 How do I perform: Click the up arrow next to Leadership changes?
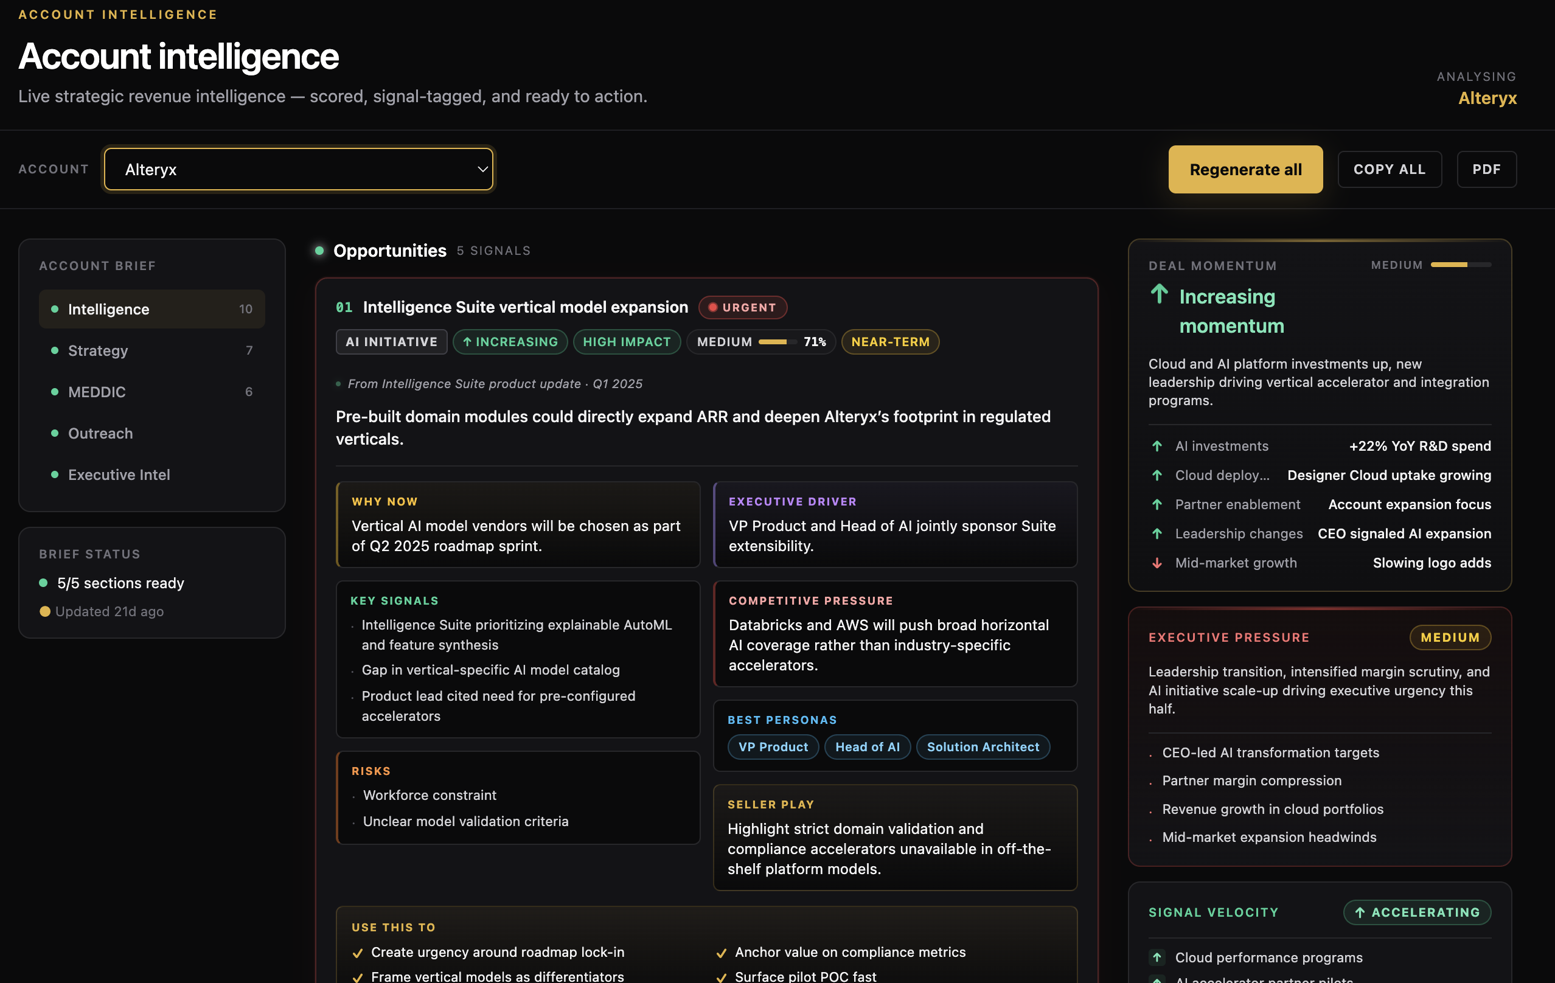(x=1157, y=533)
